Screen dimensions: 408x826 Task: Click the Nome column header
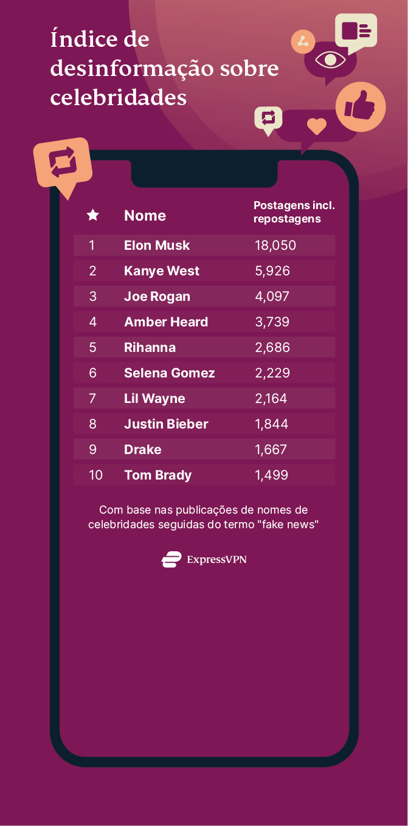coord(145,216)
